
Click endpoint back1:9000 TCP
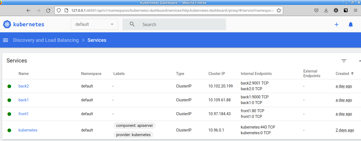[255, 97]
